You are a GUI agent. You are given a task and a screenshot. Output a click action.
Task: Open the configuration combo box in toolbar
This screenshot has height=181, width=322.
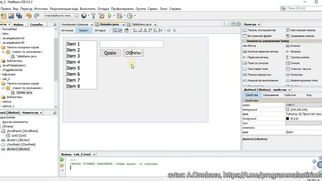61,16
